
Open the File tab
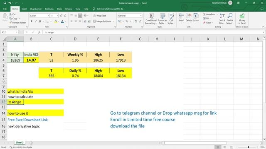(x=5, y=9)
